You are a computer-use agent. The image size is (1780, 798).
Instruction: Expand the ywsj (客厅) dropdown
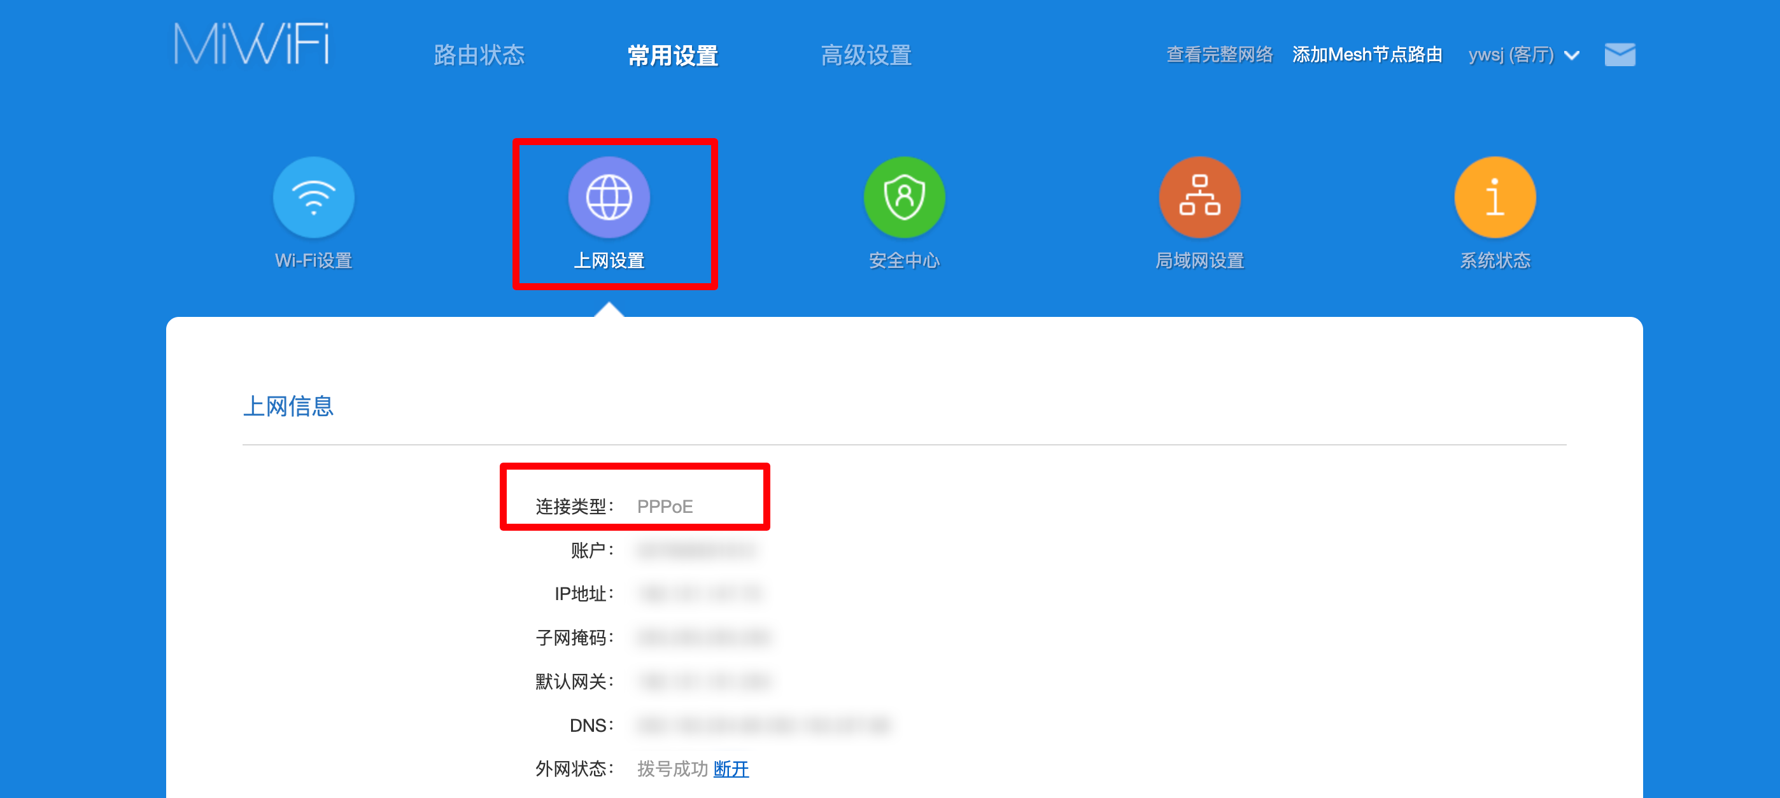[1511, 55]
